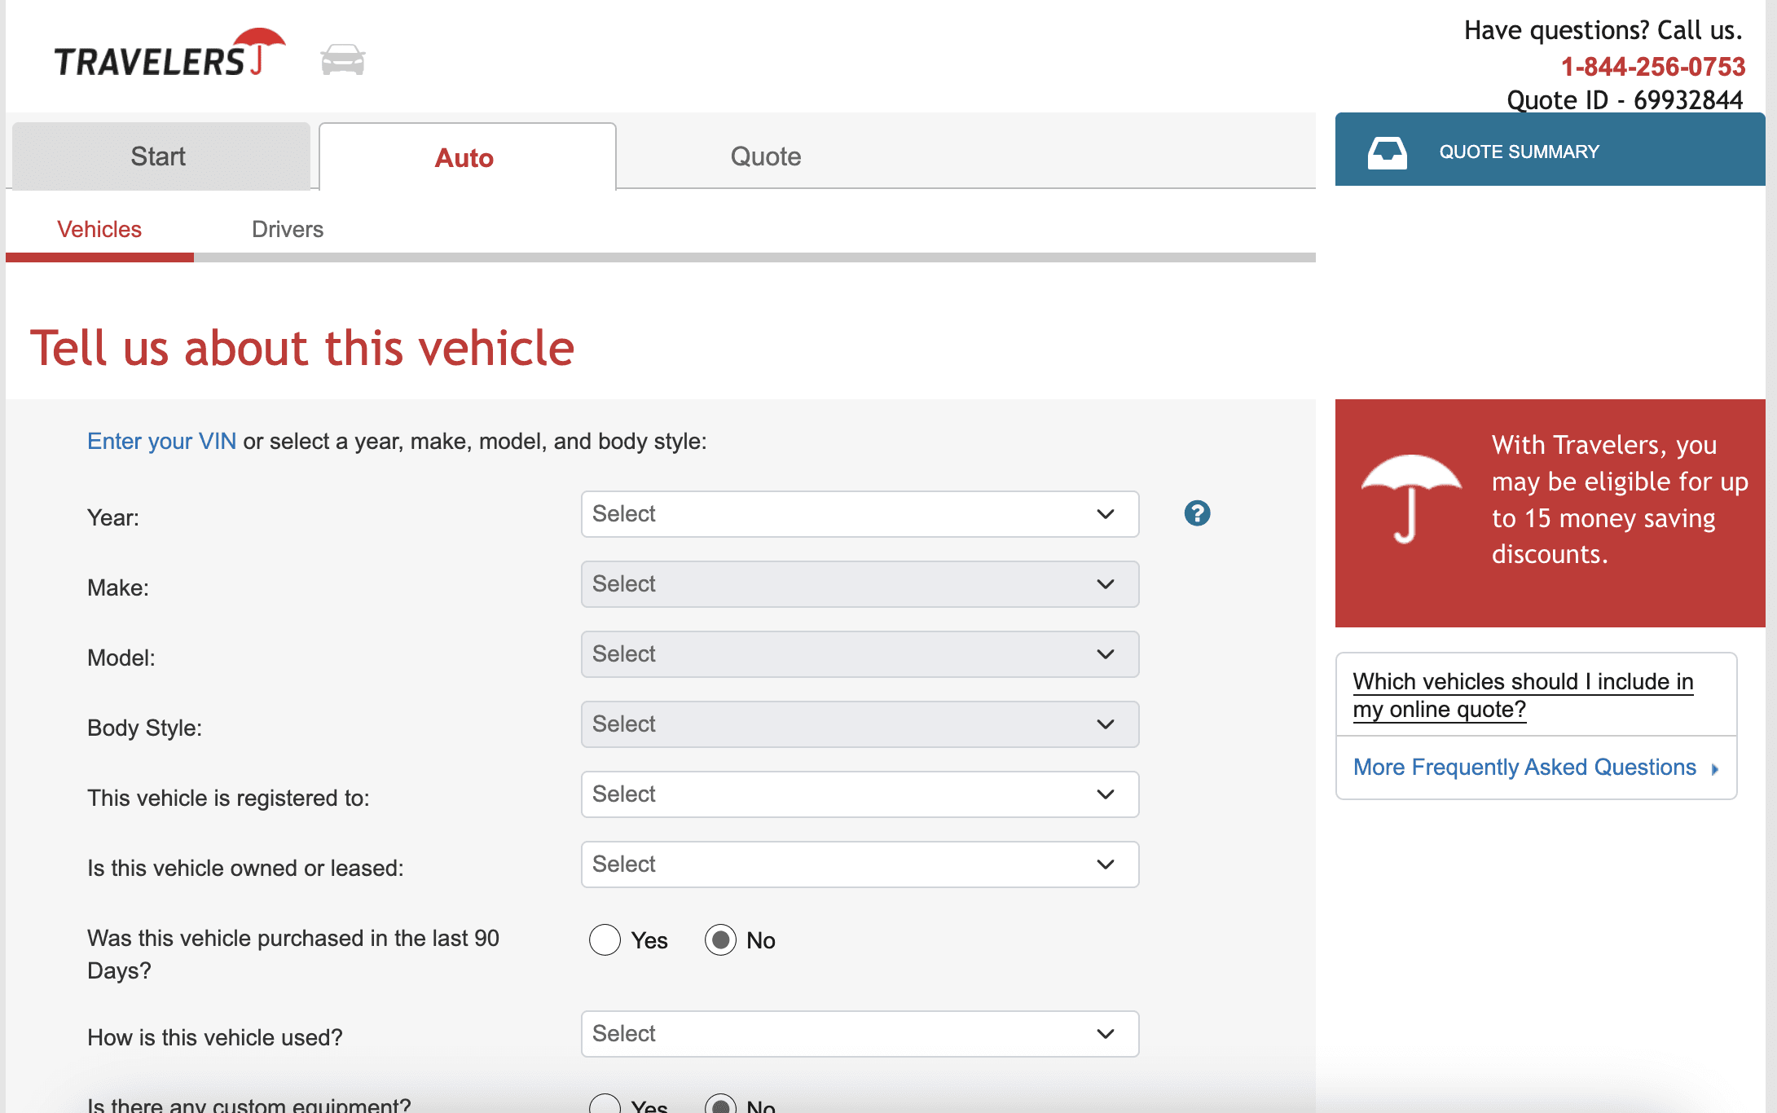Image resolution: width=1777 pixels, height=1113 pixels.
Task: Expand the owned or leased dropdown
Action: [x=860, y=864]
